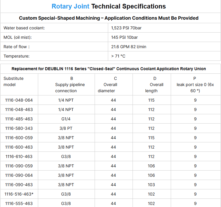Select model 1116-485-463
Image resolution: width=221 pixels, height=207 pixels.
tap(19, 119)
